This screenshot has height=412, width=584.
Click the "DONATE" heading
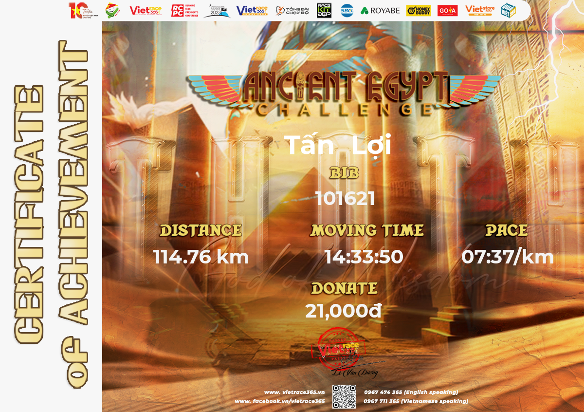point(345,288)
